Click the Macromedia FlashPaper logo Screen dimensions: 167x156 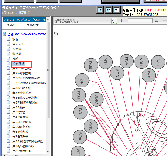click(x=67, y=21)
